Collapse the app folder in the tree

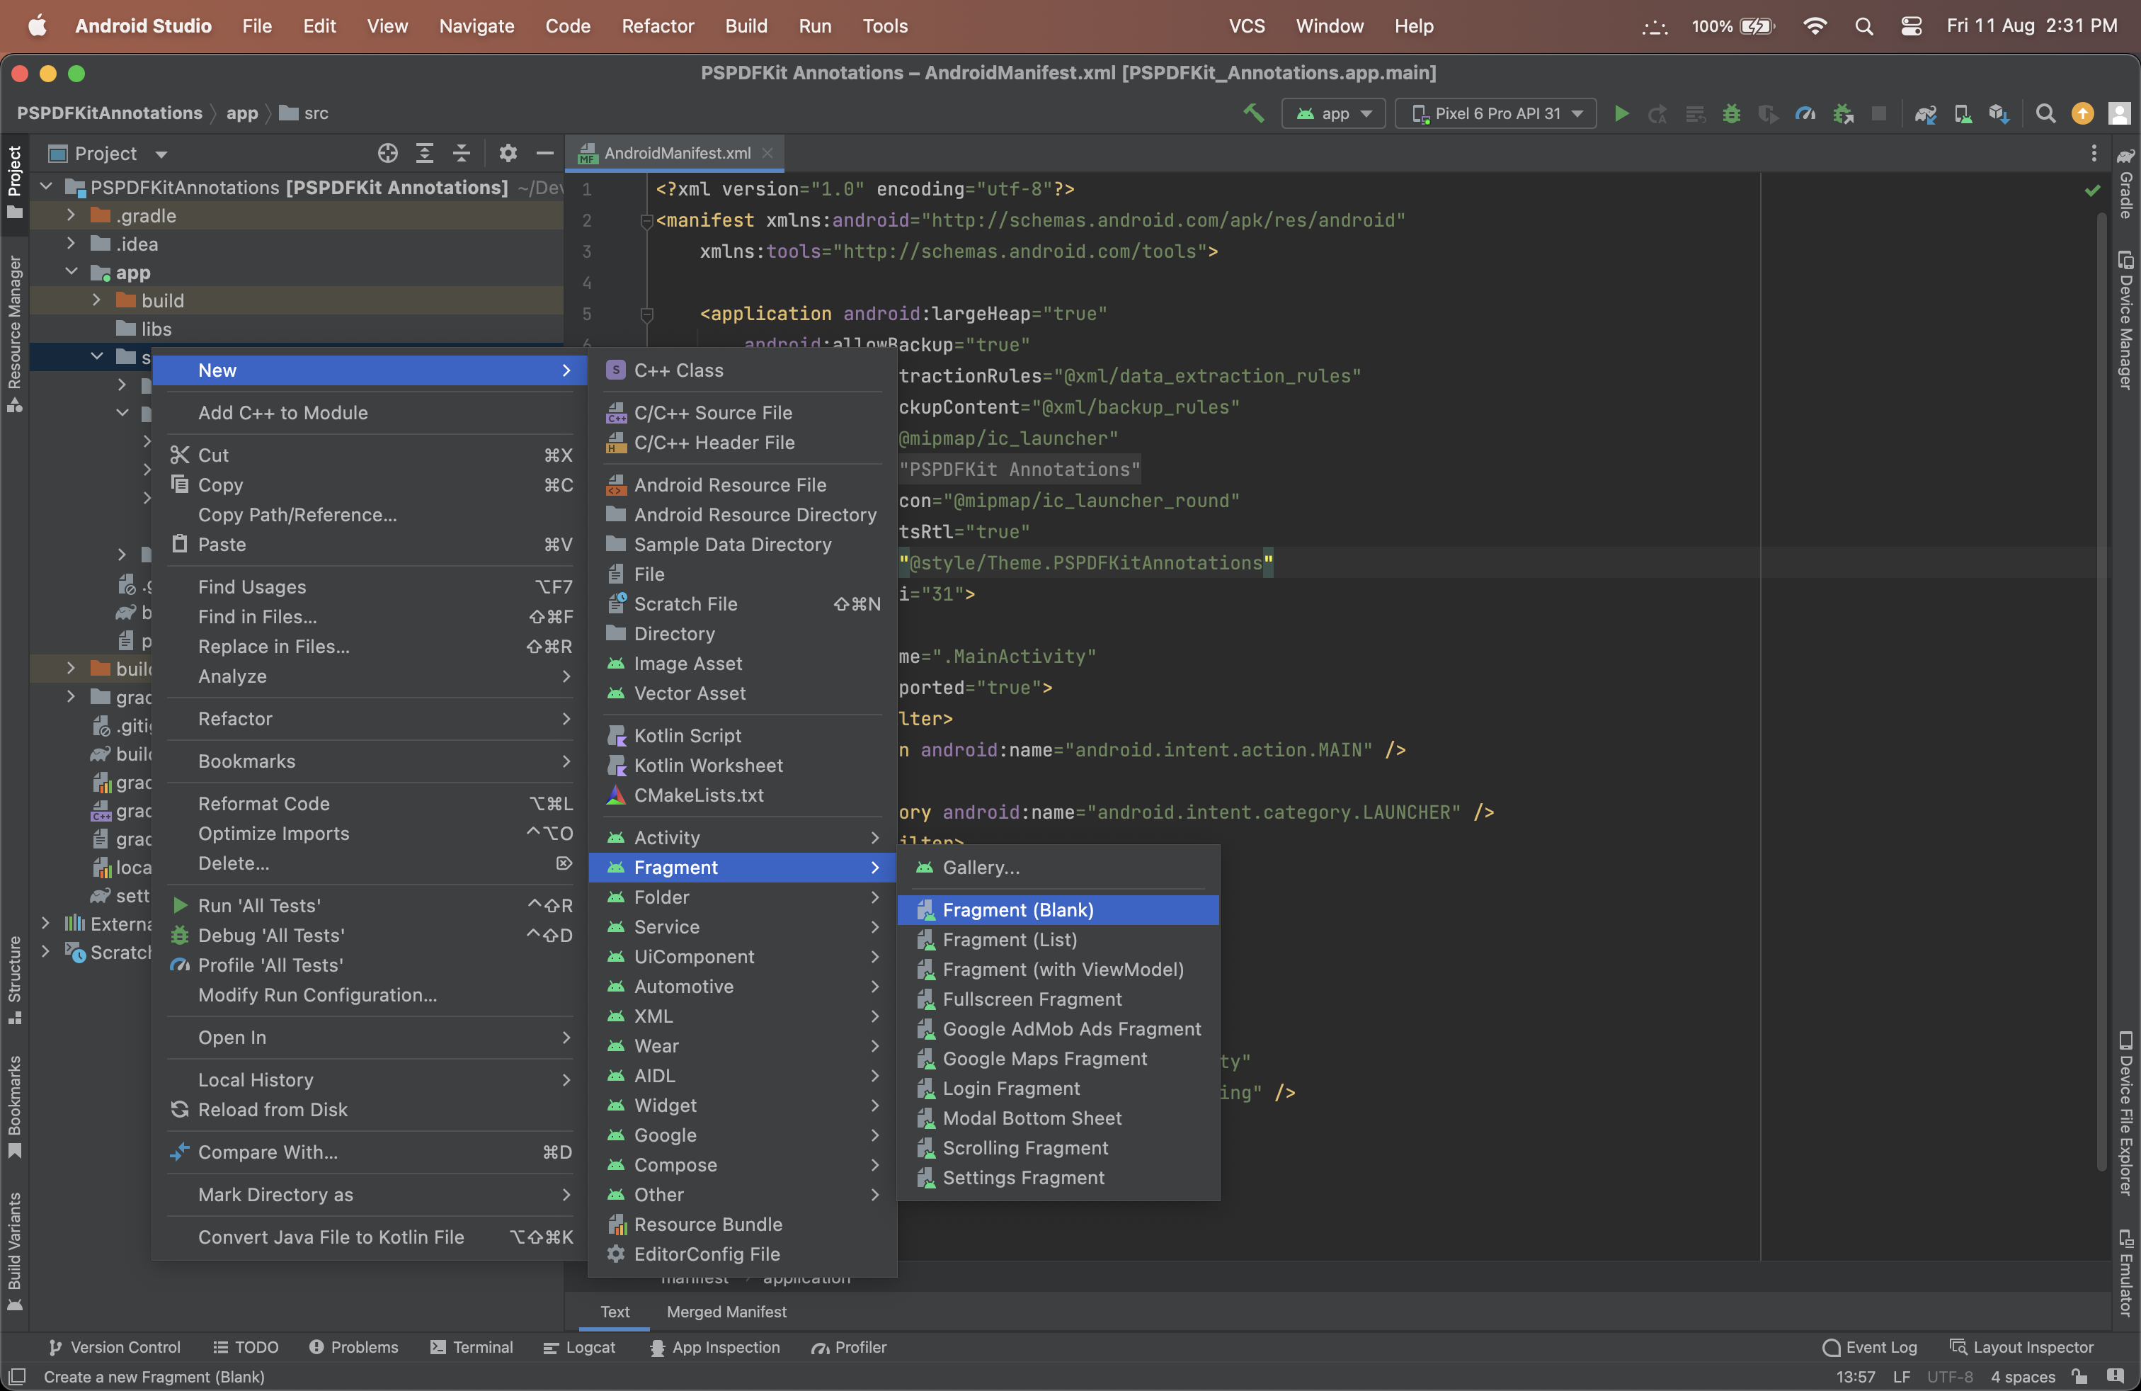[x=71, y=272]
